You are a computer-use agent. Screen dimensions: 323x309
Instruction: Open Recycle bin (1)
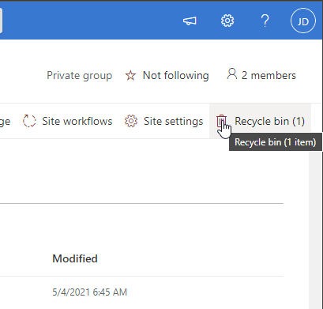click(269, 121)
